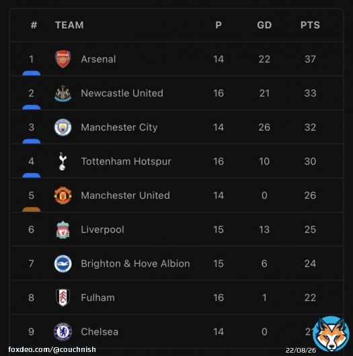Image resolution: width=353 pixels, height=356 pixels.
Task: Click Liverpool's 25 points value
Action: tap(310, 230)
